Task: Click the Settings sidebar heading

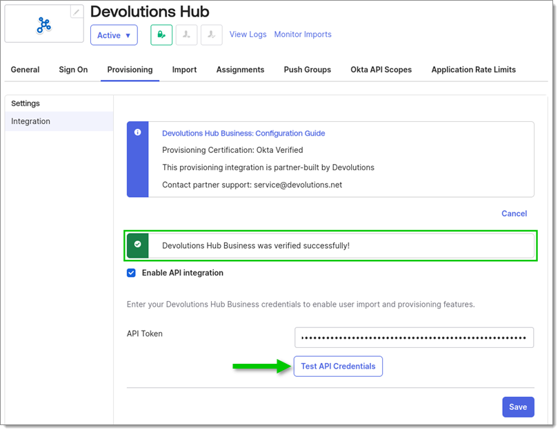Action: coord(26,103)
